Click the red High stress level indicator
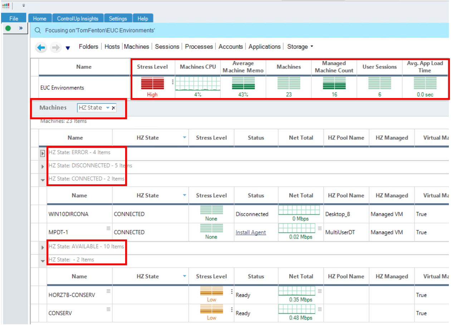The image size is (451, 325). (152, 86)
